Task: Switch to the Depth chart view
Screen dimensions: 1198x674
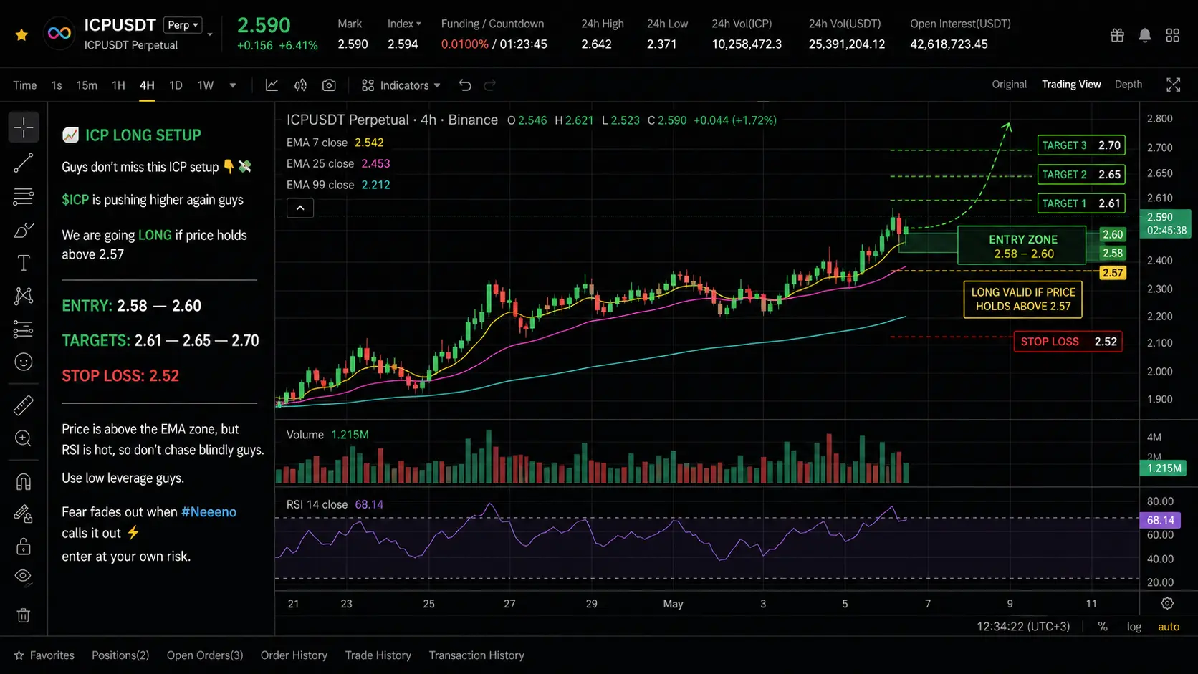Action: pos(1128,85)
